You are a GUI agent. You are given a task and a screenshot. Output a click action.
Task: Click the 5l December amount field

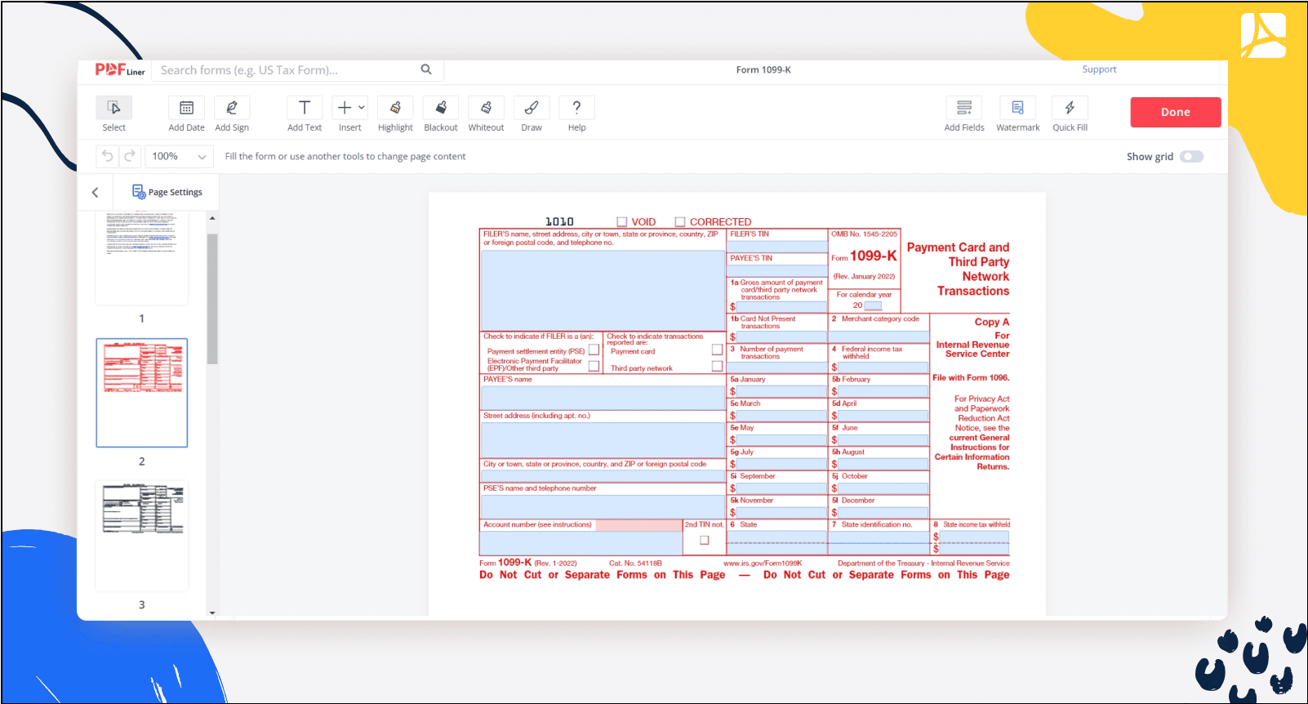[x=883, y=512]
